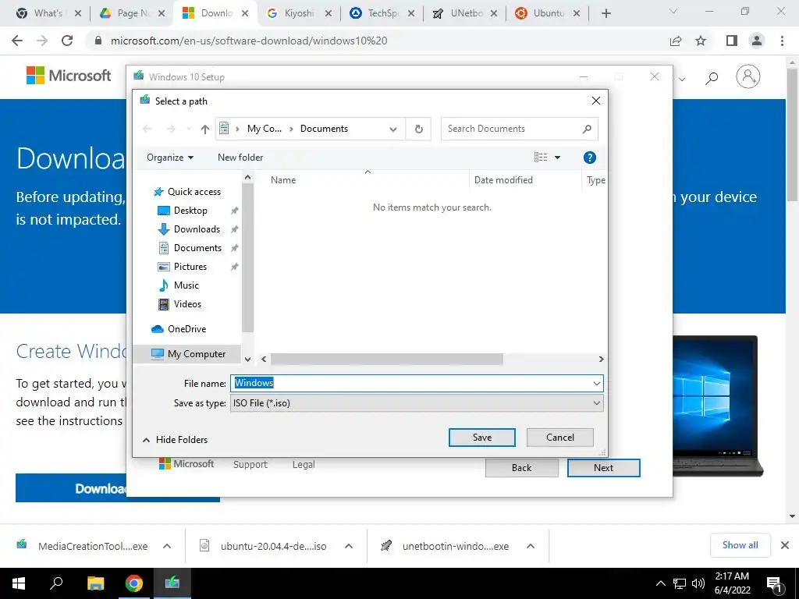Open options for unetbootin exe download
This screenshot has width=799, height=599.
coord(531,546)
